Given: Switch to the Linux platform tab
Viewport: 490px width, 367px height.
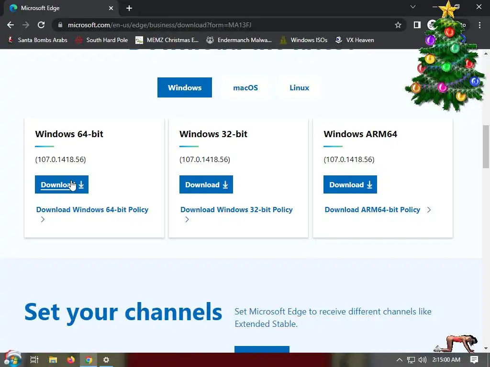Looking at the screenshot, I should tap(299, 88).
